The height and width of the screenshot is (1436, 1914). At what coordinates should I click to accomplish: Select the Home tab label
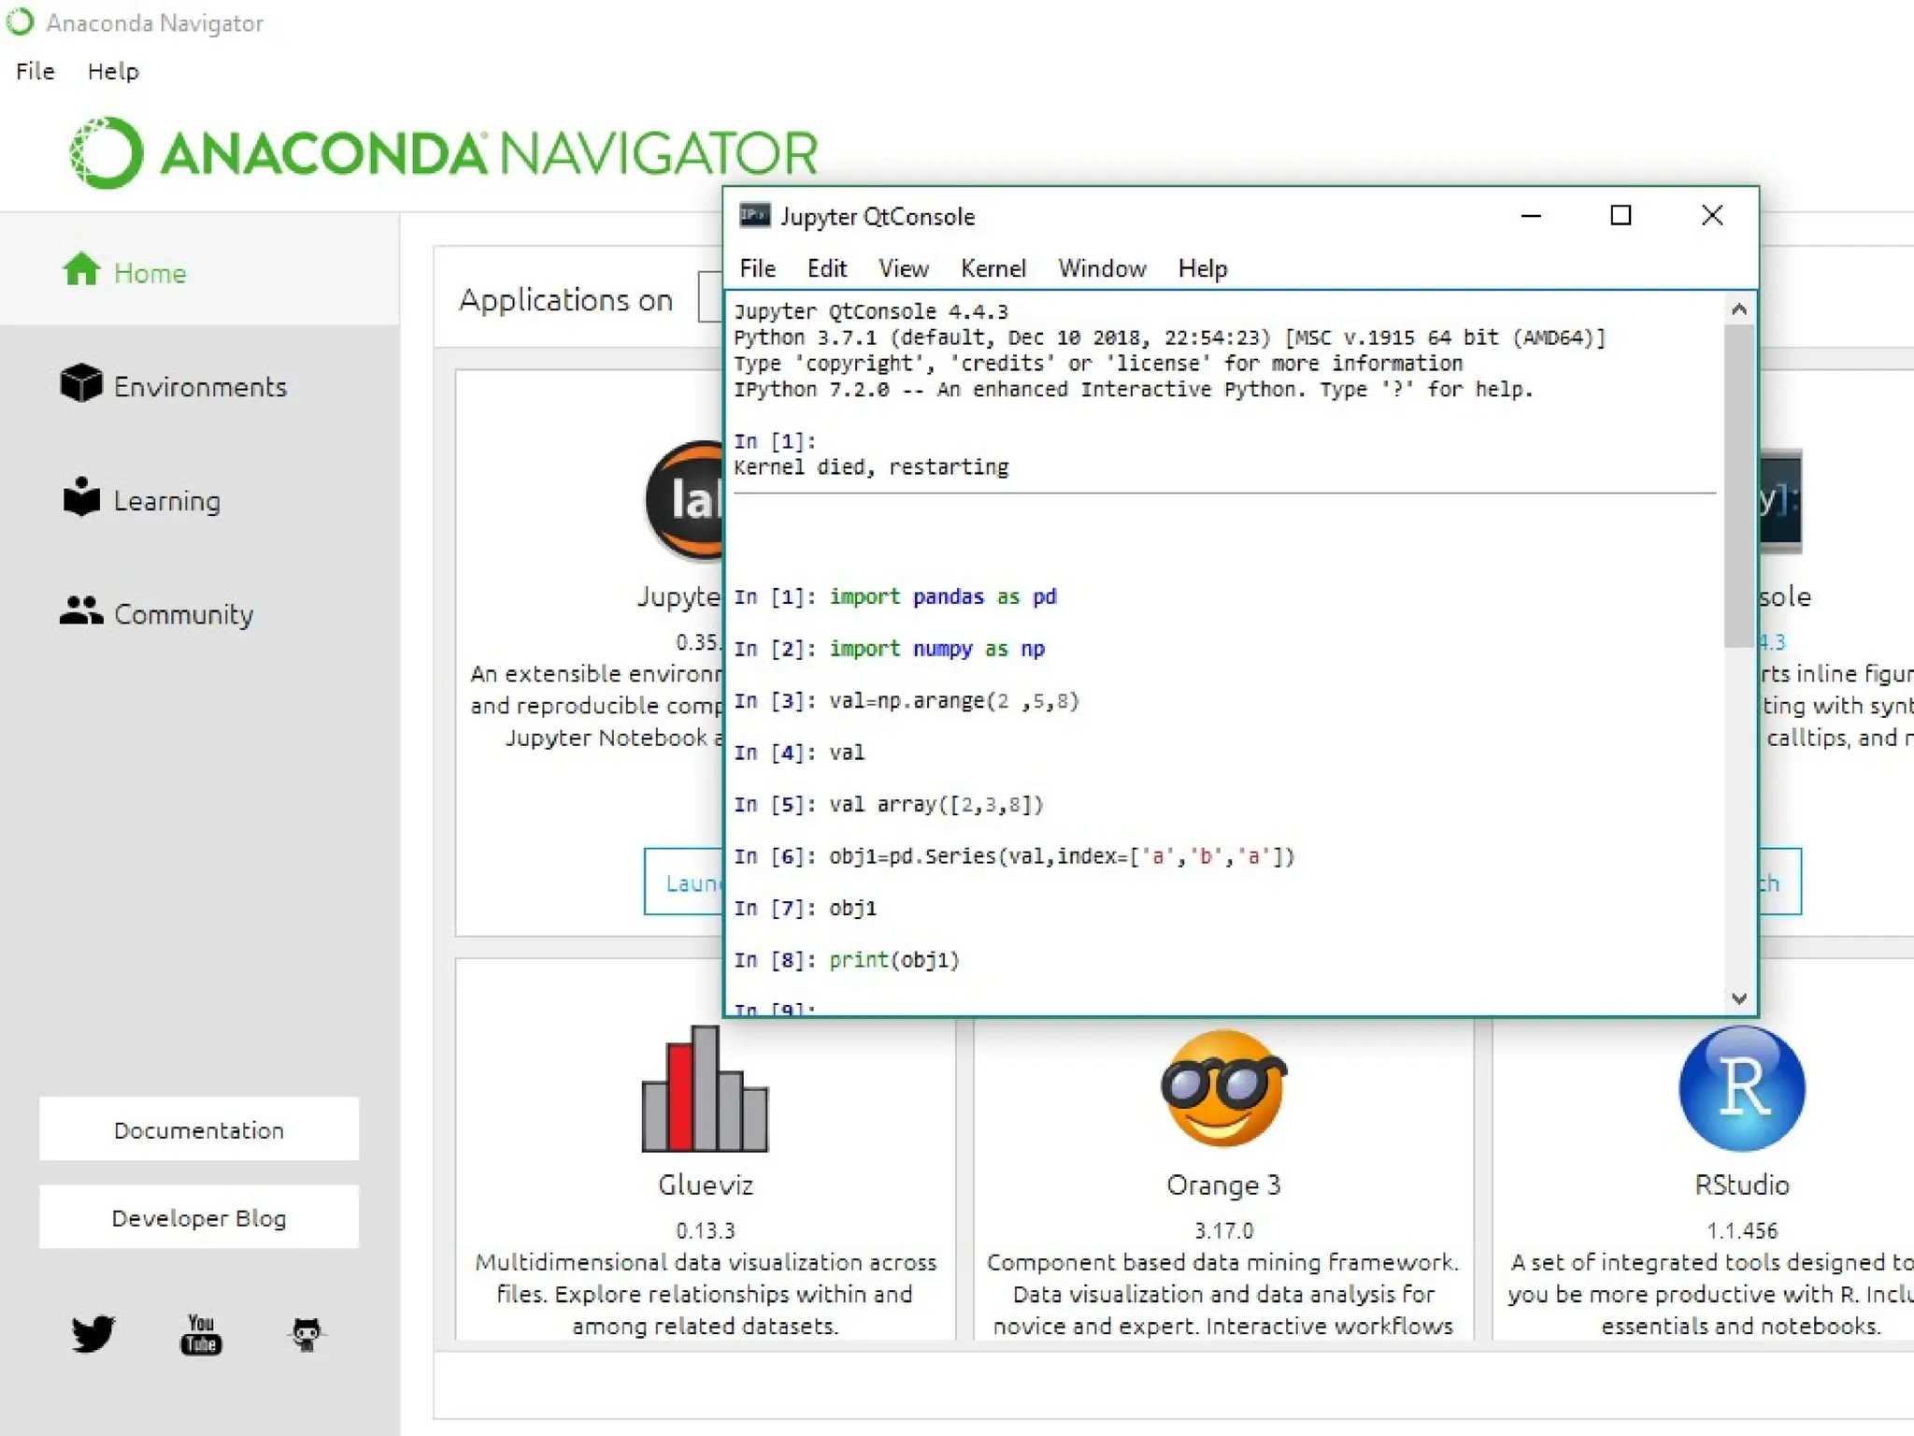150,273
